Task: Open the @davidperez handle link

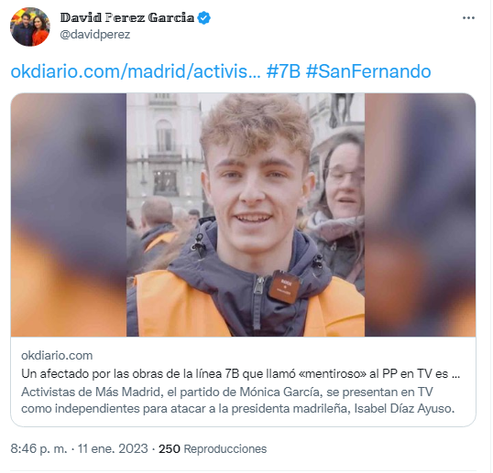Action: (95, 34)
